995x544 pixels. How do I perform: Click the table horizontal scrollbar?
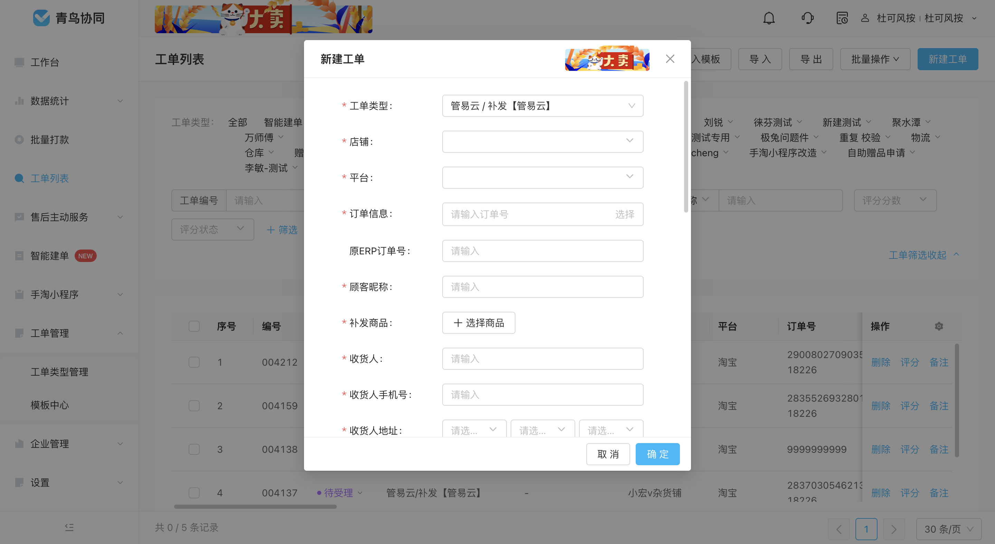coord(255,506)
